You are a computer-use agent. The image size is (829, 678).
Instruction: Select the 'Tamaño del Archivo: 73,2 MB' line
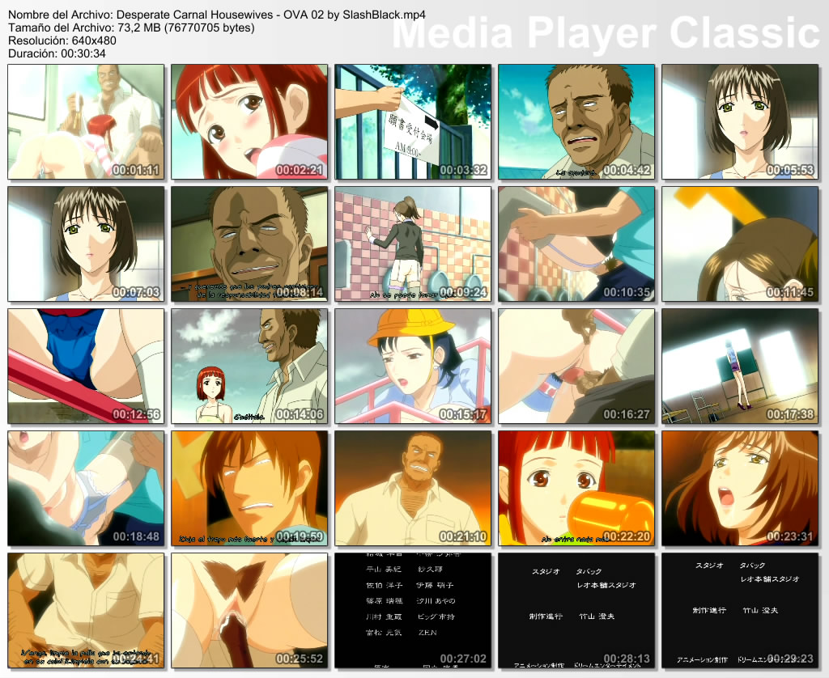[x=132, y=28]
